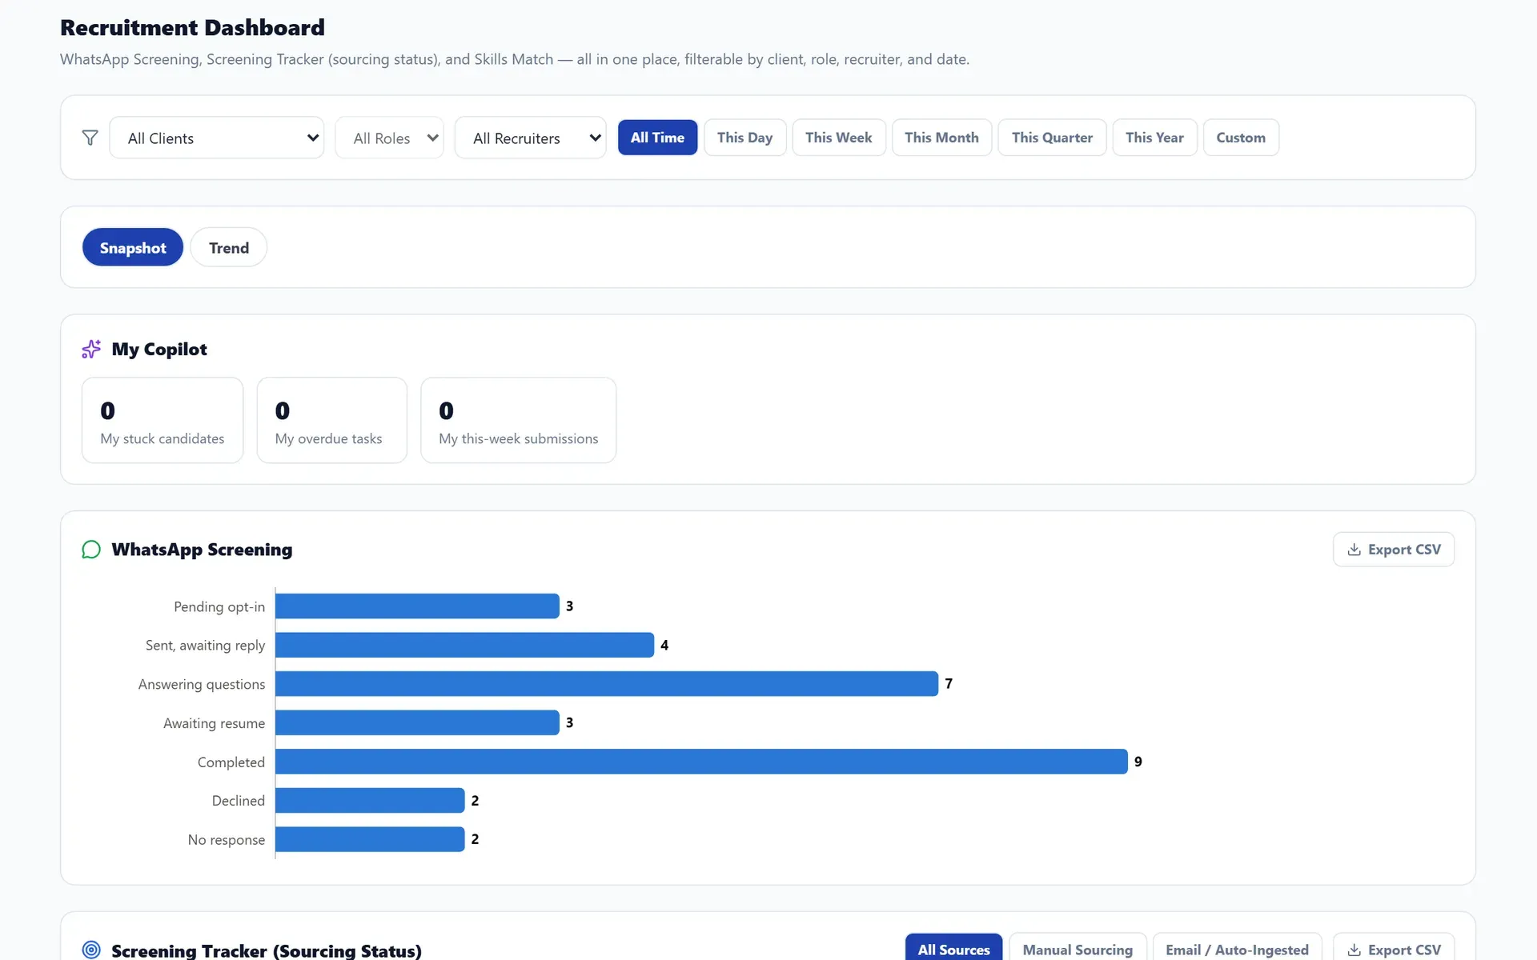Click the Screening Tracker target icon
This screenshot has height=960, width=1537.
click(91, 950)
